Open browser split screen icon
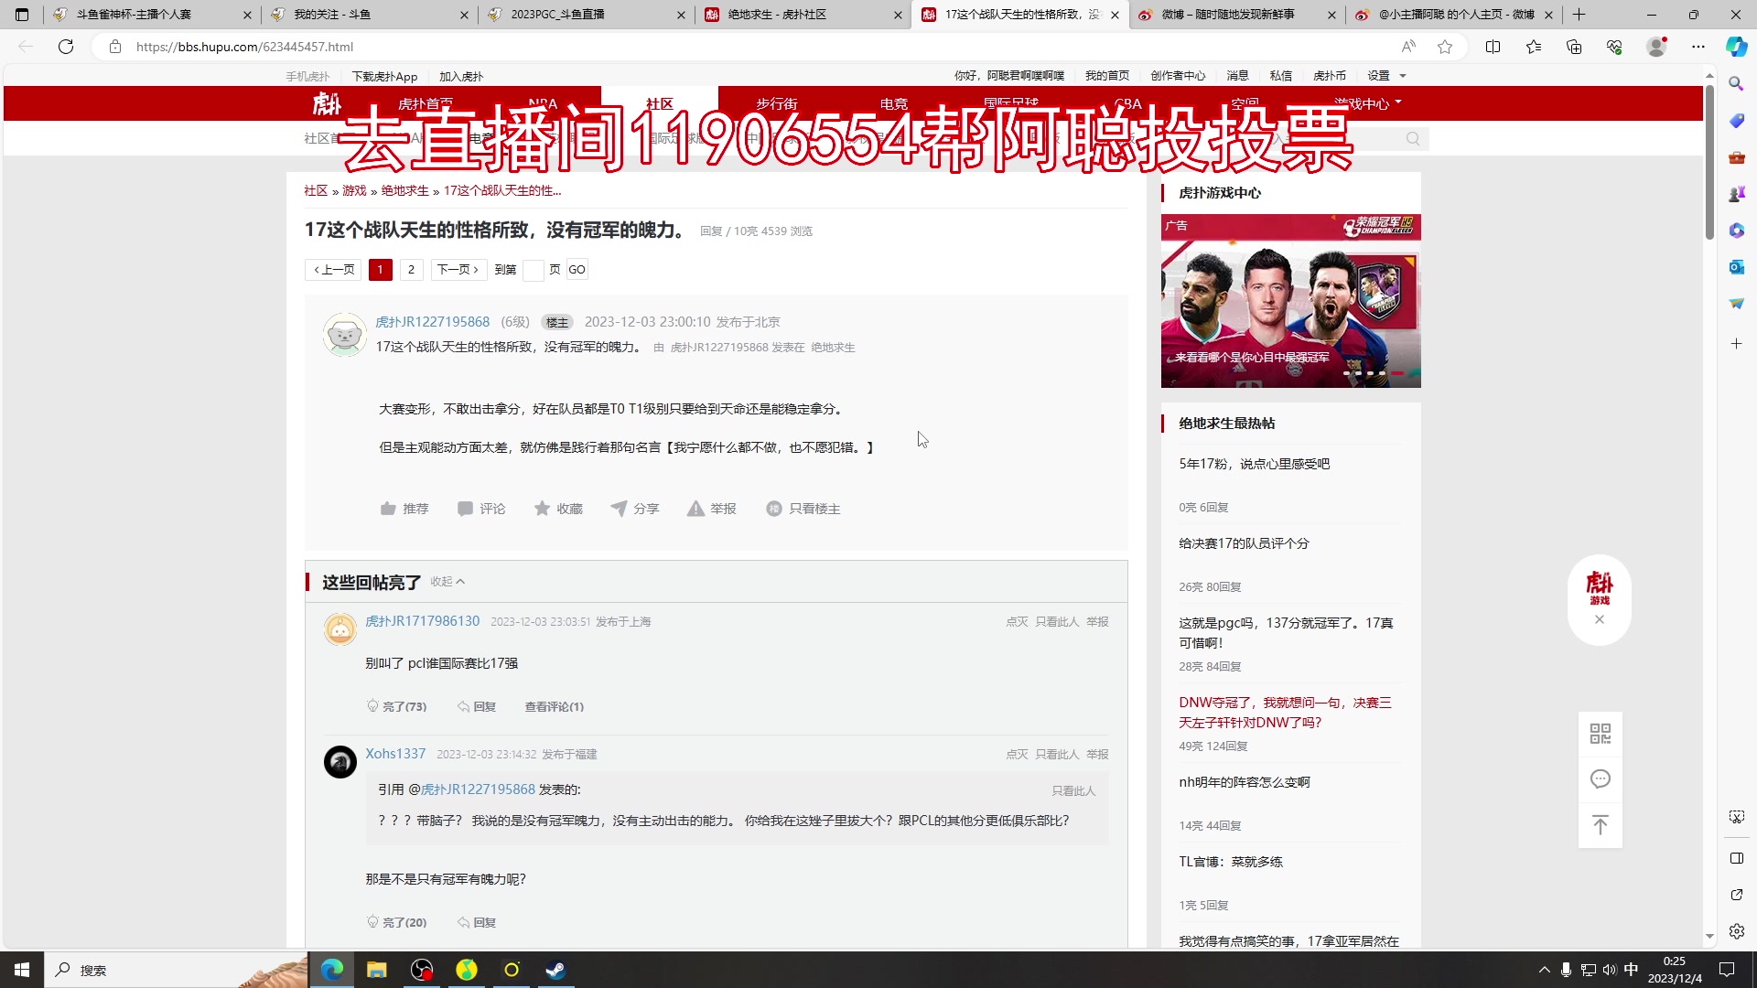Screen dimensions: 1757x988 [1493, 47]
